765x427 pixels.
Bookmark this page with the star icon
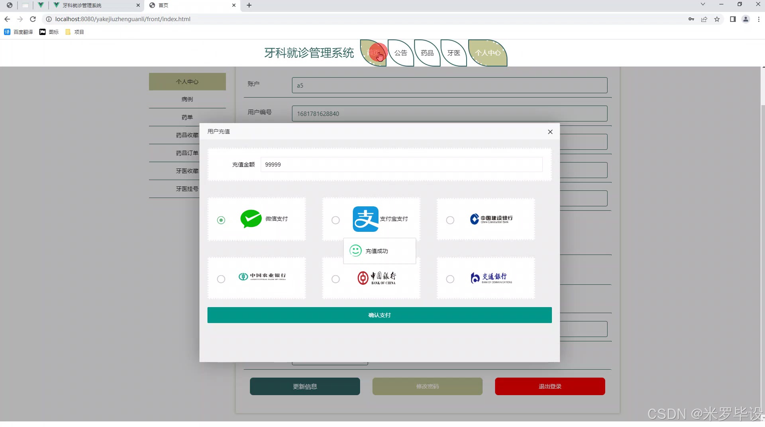pos(717,19)
